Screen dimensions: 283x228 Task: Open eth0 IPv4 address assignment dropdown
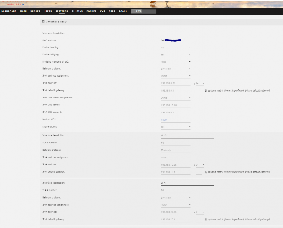pyautogui.click(x=176, y=76)
